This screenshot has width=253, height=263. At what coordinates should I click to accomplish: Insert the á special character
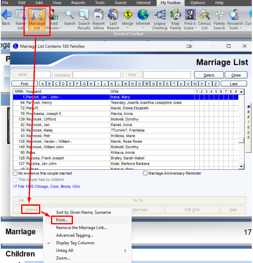pyautogui.click(x=248, y=111)
